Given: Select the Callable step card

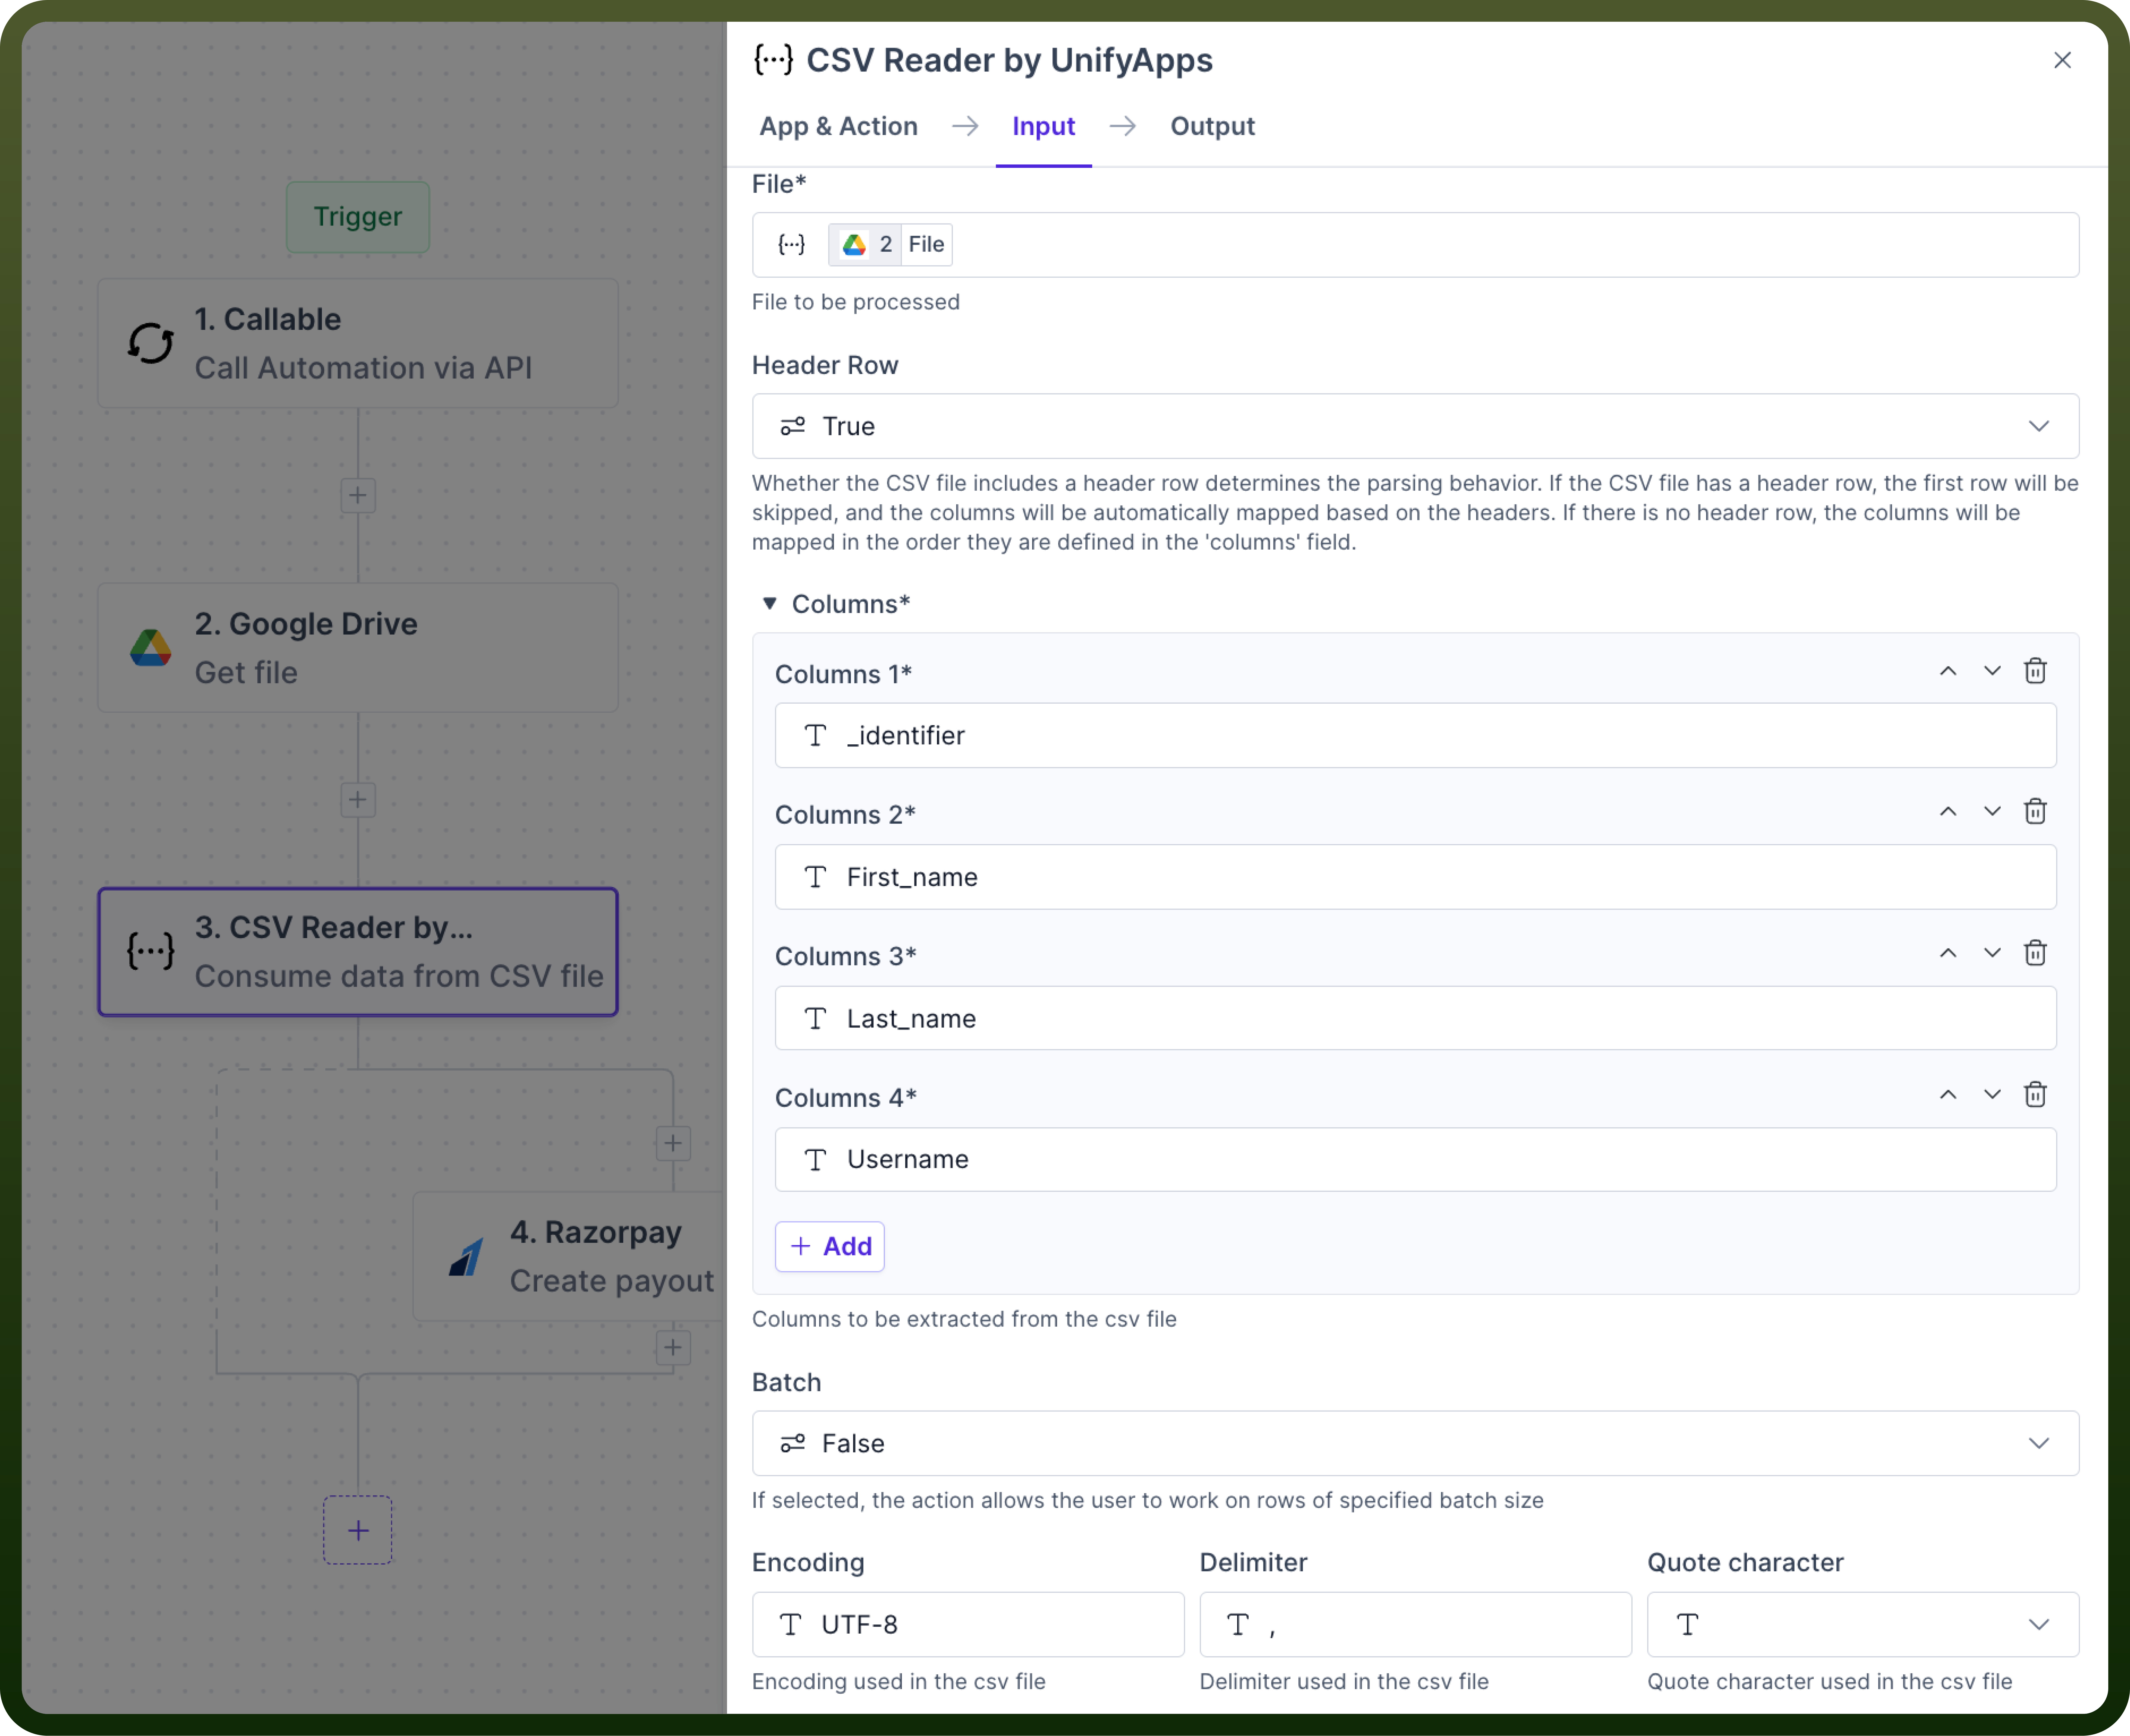Looking at the screenshot, I should 358,343.
